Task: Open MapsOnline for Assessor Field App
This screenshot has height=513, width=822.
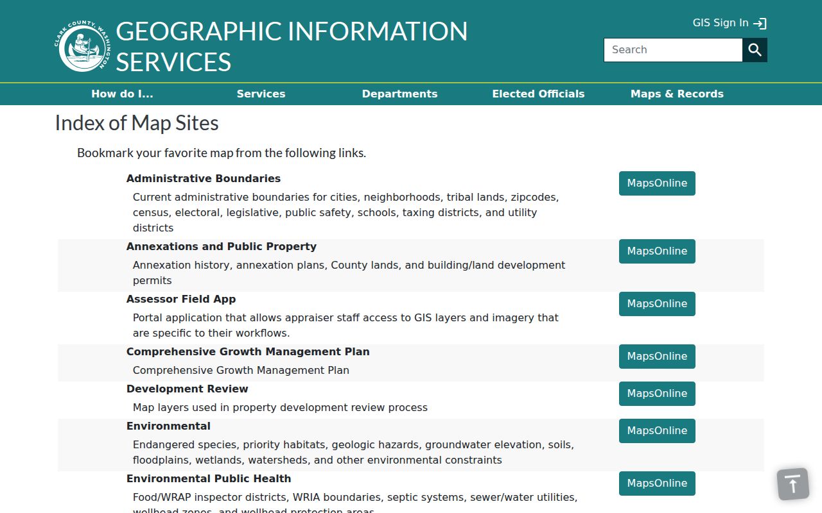Action: coord(657,304)
